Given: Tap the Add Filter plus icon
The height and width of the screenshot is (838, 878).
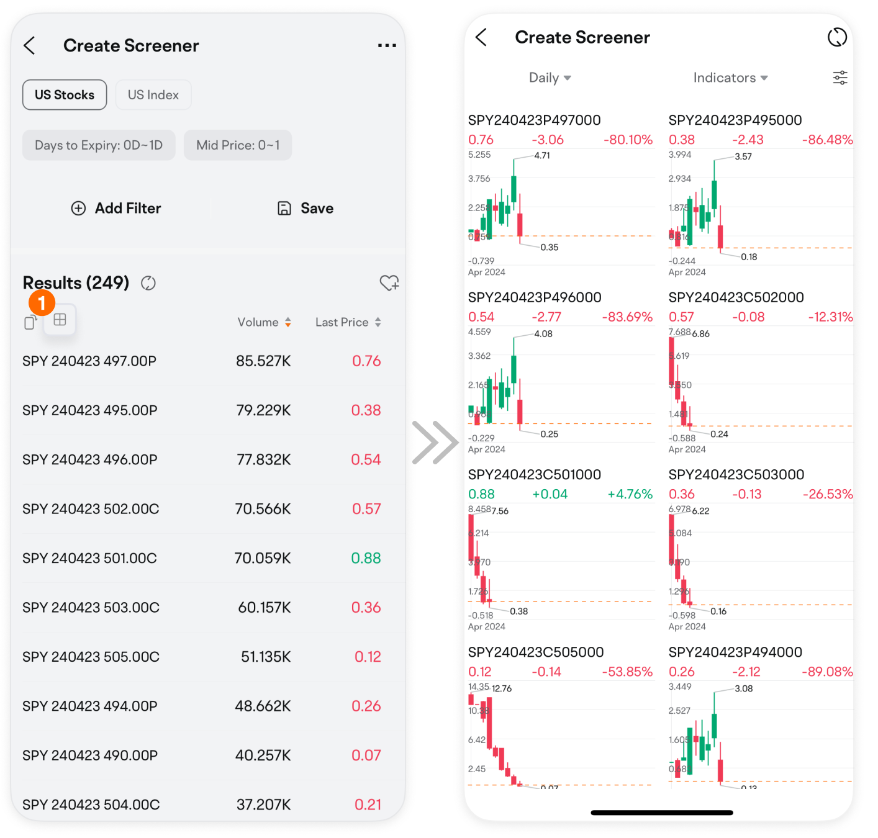Looking at the screenshot, I should [x=79, y=208].
